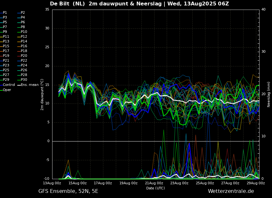This screenshot has height=198, width=272.
Task: Click the blue Control line swatch in legend
Action: (1, 85)
